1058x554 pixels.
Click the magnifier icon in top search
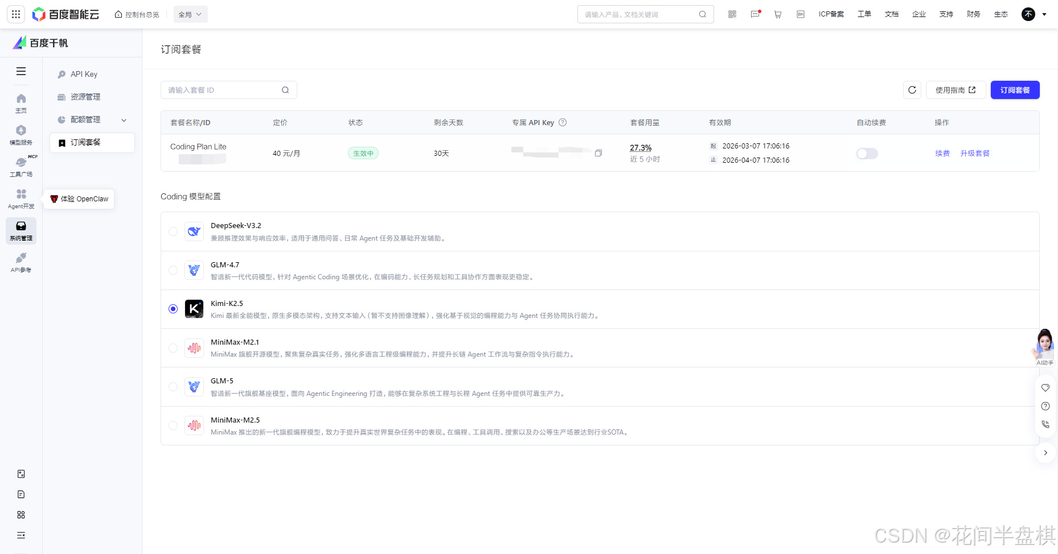pos(703,14)
